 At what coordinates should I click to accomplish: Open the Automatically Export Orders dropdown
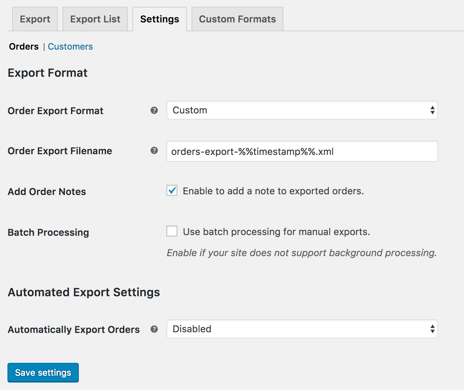point(302,329)
